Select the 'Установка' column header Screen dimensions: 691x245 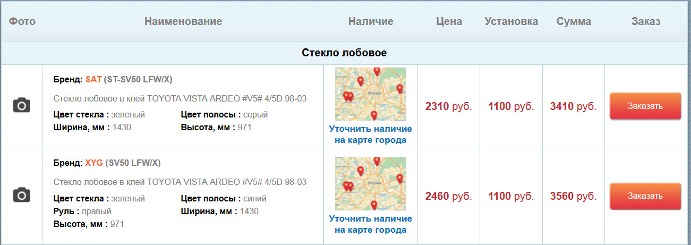point(511,21)
